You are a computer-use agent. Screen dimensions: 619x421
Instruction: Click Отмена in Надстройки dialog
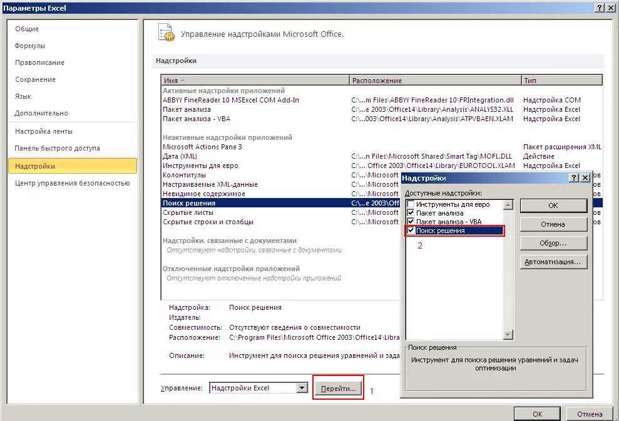coord(553,224)
